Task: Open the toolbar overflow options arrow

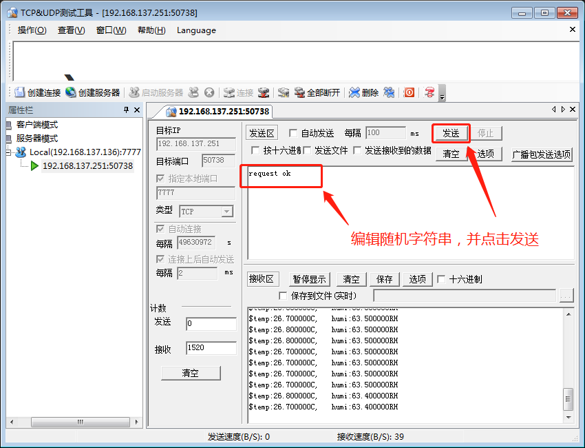Action: click(442, 94)
